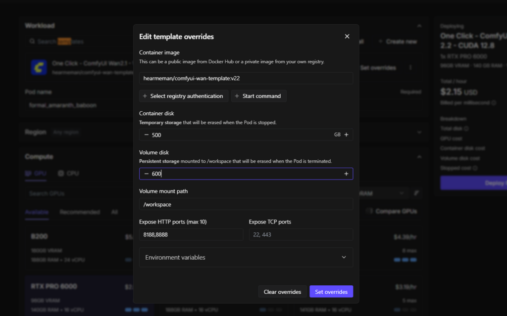Open Select registry authentication

tap(184, 96)
